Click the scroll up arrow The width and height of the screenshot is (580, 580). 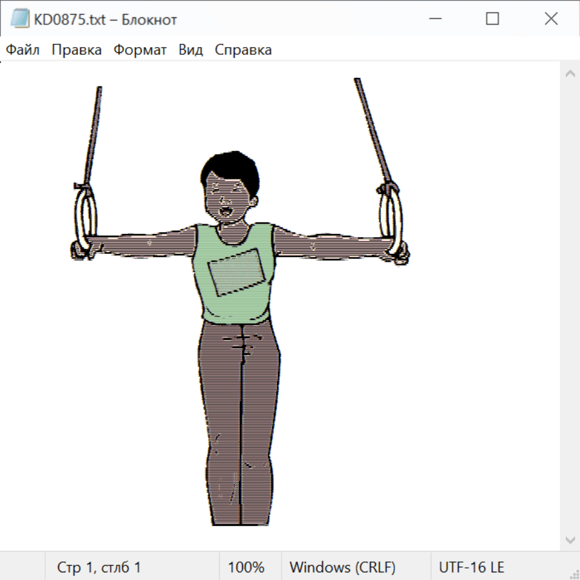570,73
